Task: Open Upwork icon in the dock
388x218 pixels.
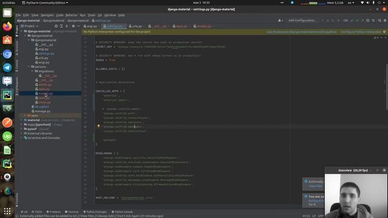Action: tap(7, 136)
